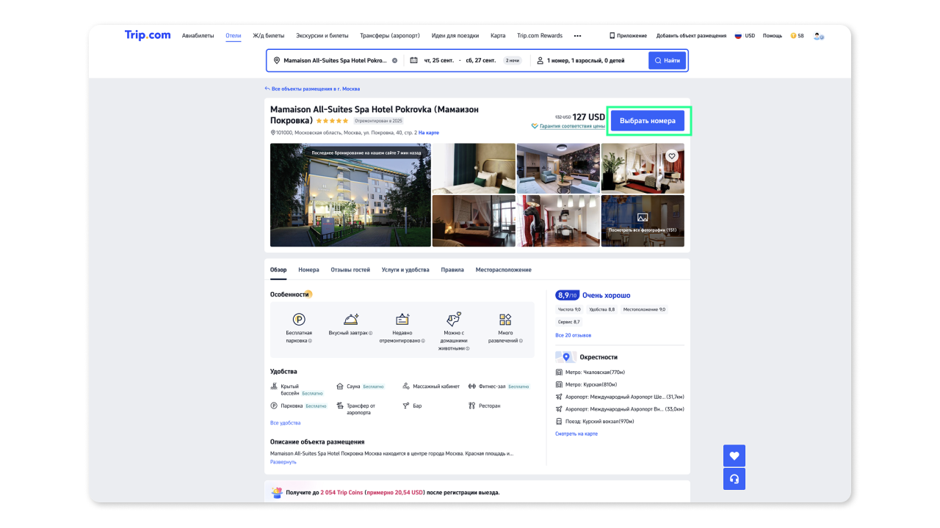
Task: Click the Бар cocktail icon
Action: point(406,406)
